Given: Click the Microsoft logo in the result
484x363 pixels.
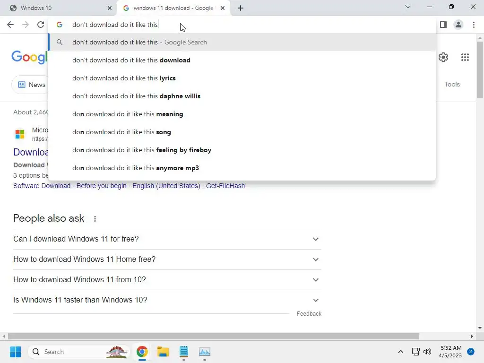Looking at the screenshot, I should click(20, 134).
